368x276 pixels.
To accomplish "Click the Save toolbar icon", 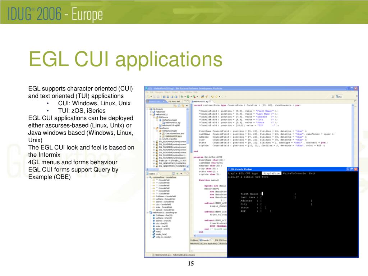I will (155, 96).
